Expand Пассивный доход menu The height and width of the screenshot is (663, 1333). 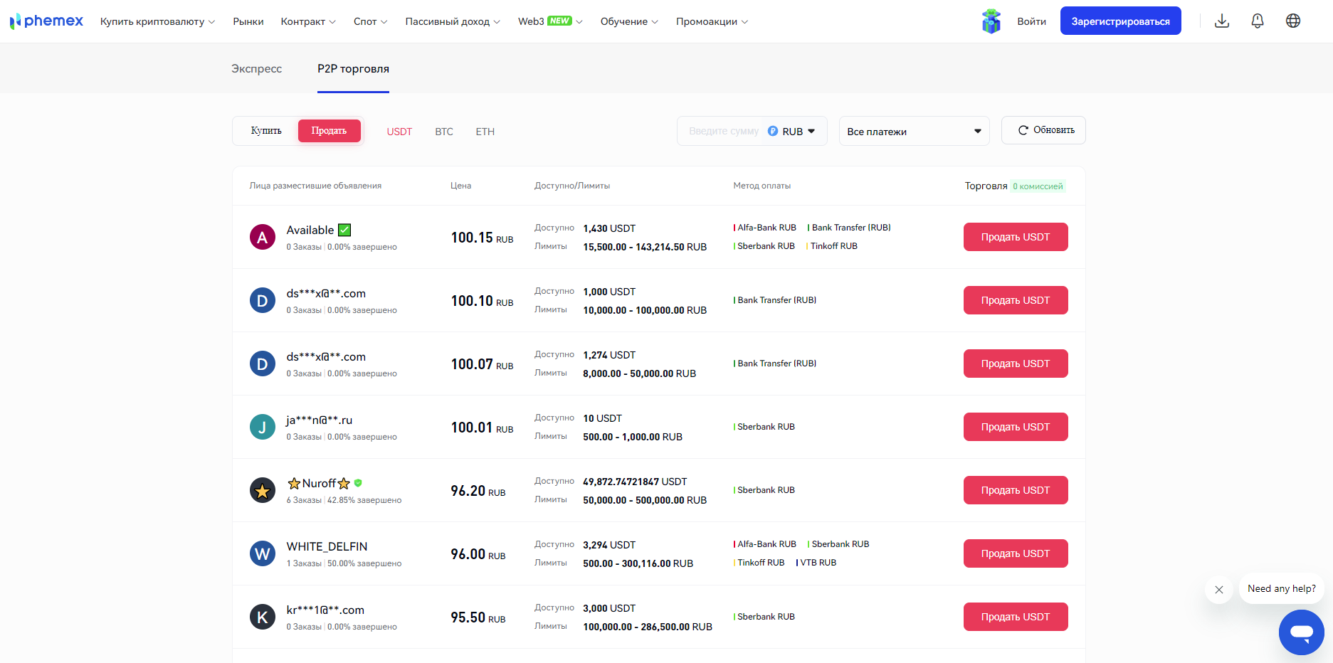click(x=453, y=21)
